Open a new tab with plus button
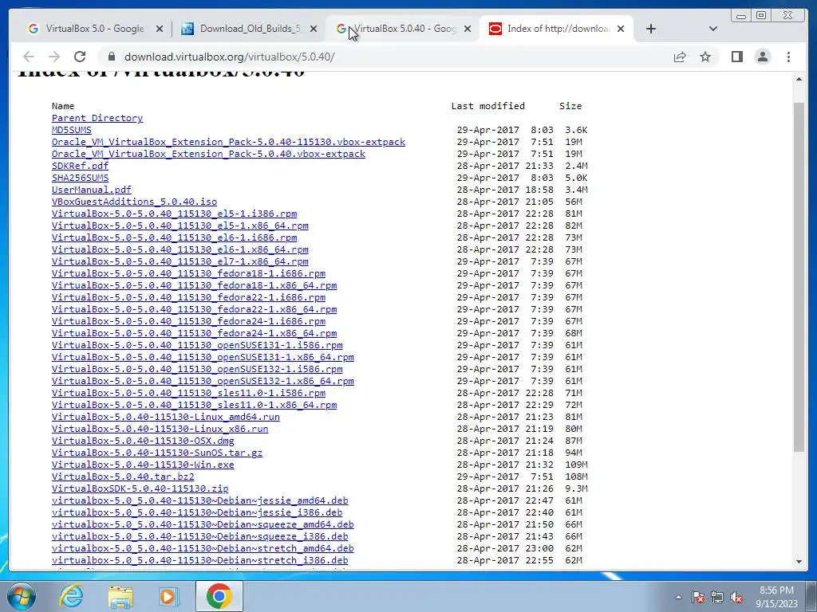Image resolution: width=817 pixels, height=612 pixels. click(651, 29)
